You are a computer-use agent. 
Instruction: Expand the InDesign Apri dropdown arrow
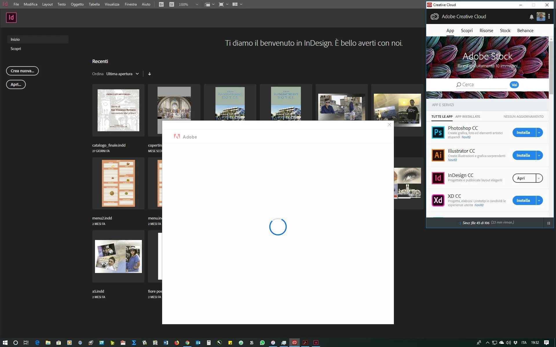tap(539, 178)
